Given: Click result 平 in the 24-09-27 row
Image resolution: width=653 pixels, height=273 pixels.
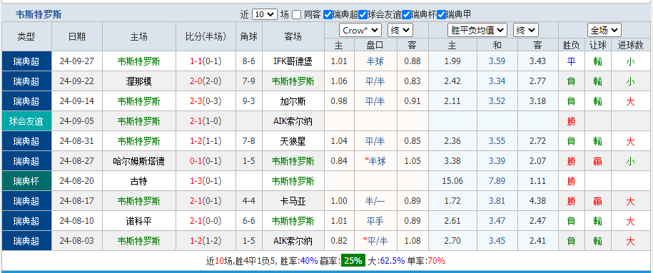Looking at the screenshot, I should [571, 61].
